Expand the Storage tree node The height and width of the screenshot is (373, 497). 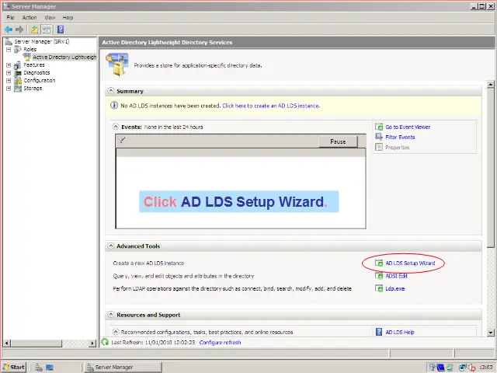coord(9,88)
